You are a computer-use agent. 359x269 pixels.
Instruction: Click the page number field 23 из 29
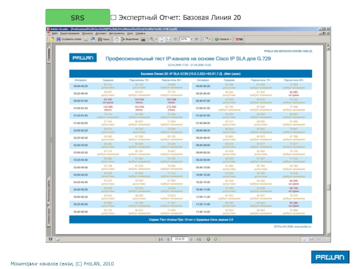pos(179,239)
